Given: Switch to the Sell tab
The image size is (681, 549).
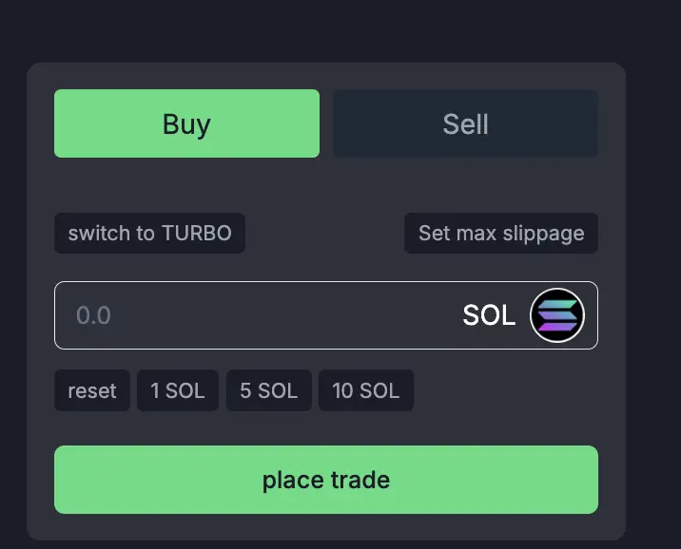Looking at the screenshot, I should [466, 123].
